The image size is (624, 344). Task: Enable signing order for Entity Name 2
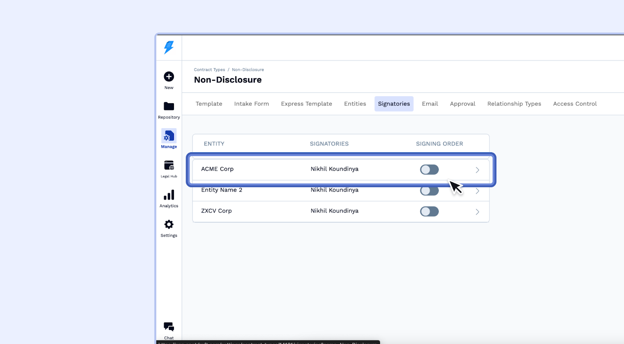429,191
